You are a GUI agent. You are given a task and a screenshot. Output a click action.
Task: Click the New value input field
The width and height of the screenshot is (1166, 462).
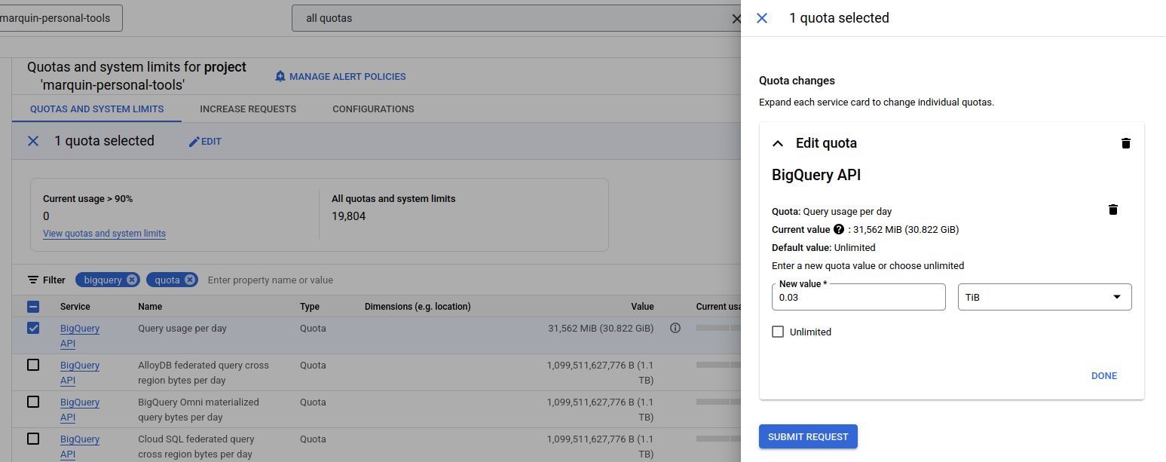click(858, 297)
